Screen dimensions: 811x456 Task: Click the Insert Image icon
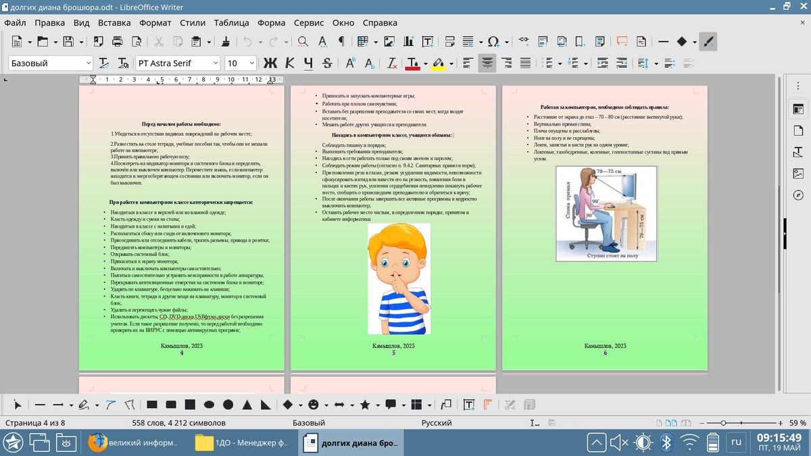[389, 42]
